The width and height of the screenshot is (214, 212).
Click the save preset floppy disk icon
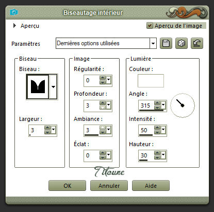[166, 43]
